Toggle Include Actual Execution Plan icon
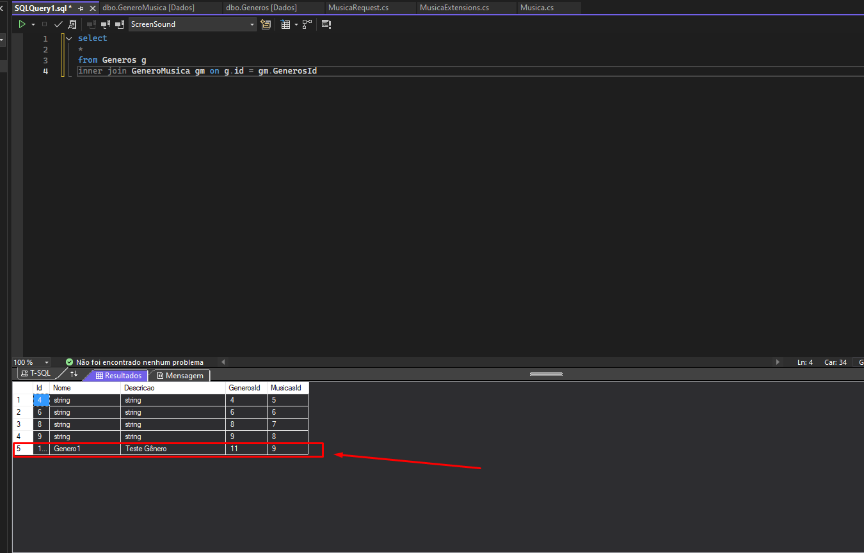The width and height of the screenshot is (864, 553). click(307, 24)
